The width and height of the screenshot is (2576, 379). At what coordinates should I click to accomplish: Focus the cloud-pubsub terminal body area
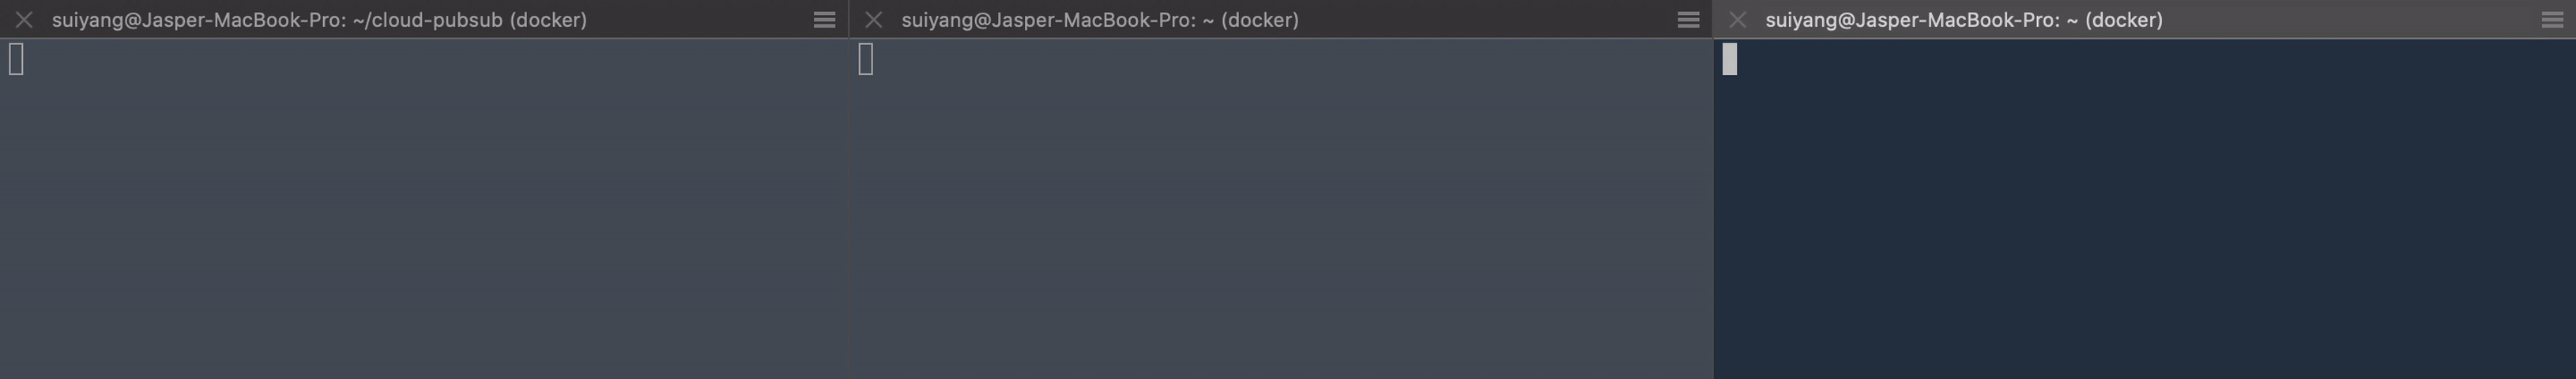tap(424, 209)
